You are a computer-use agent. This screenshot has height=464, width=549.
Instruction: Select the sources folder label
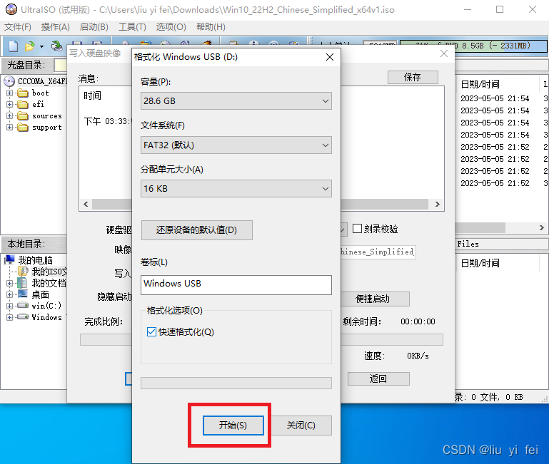pyautogui.click(x=47, y=116)
